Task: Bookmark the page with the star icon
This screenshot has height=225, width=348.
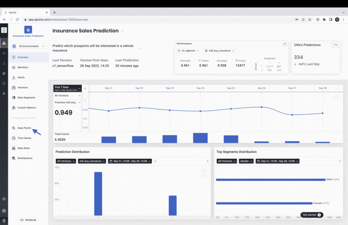Action: pos(310,19)
